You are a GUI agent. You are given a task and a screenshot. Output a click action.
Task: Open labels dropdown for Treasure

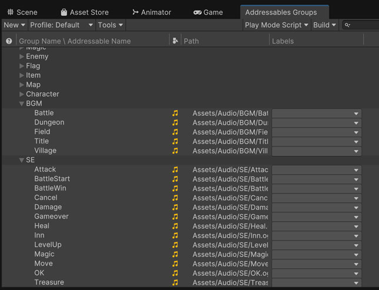tap(317, 282)
